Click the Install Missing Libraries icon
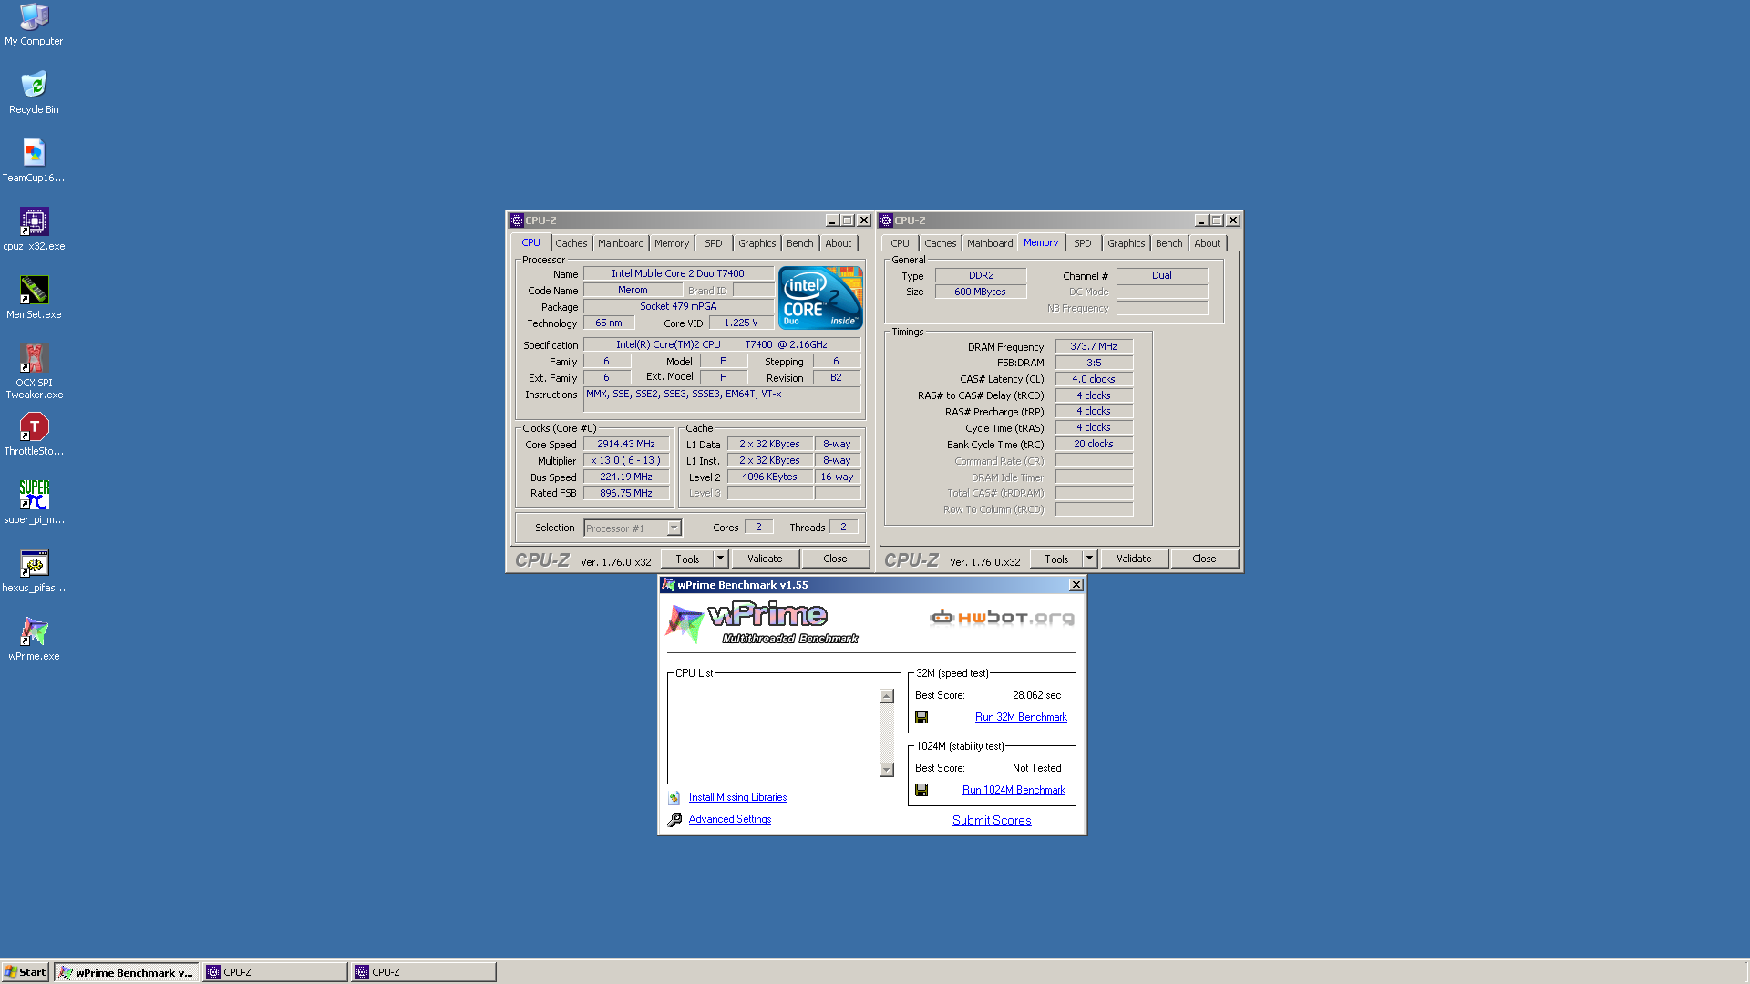1750x984 pixels. point(674,798)
